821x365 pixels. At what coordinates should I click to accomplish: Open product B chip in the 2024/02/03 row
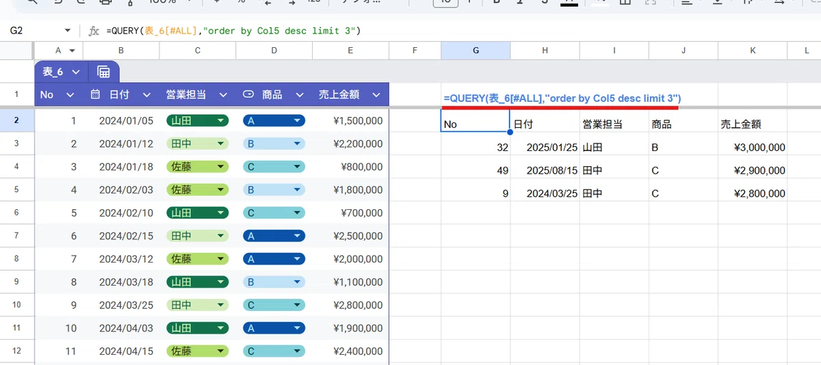click(274, 190)
